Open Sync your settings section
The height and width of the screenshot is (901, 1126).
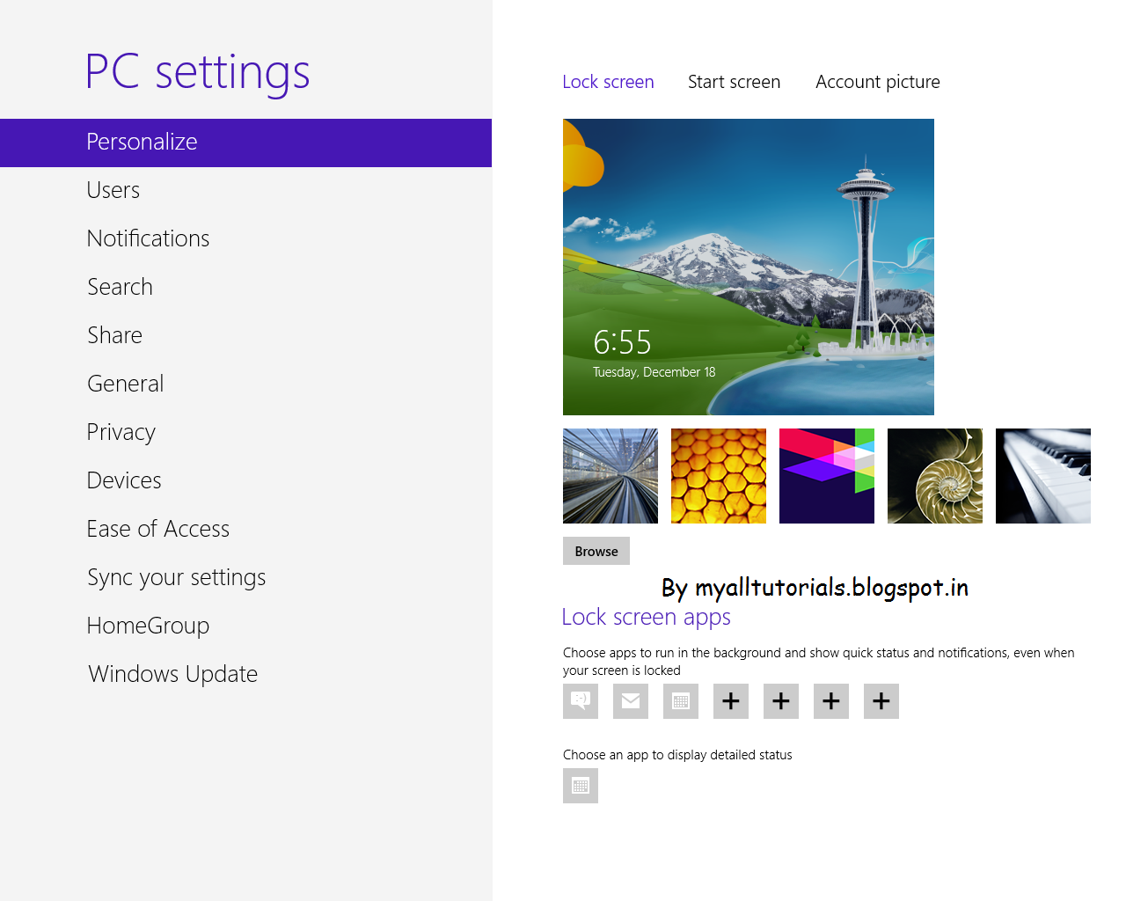pyautogui.click(x=176, y=576)
